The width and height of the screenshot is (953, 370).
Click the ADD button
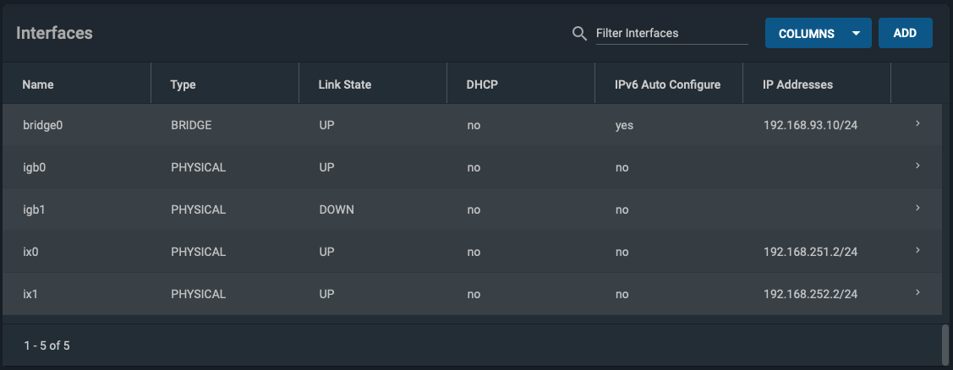[905, 33]
